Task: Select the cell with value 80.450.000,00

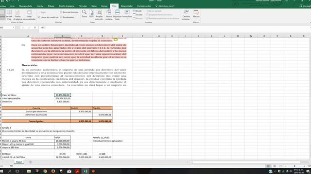Action: click(x=63, y=95)
